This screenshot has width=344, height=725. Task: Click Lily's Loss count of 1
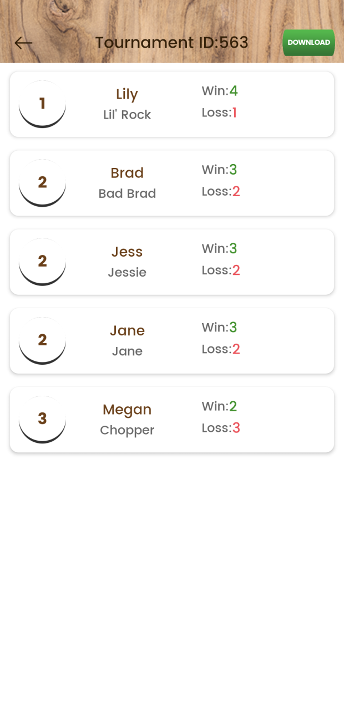(235, 113)
